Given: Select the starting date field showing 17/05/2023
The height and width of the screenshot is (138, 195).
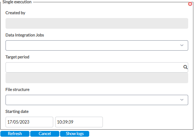Looking at the screenshot, I should coord(29,122).
